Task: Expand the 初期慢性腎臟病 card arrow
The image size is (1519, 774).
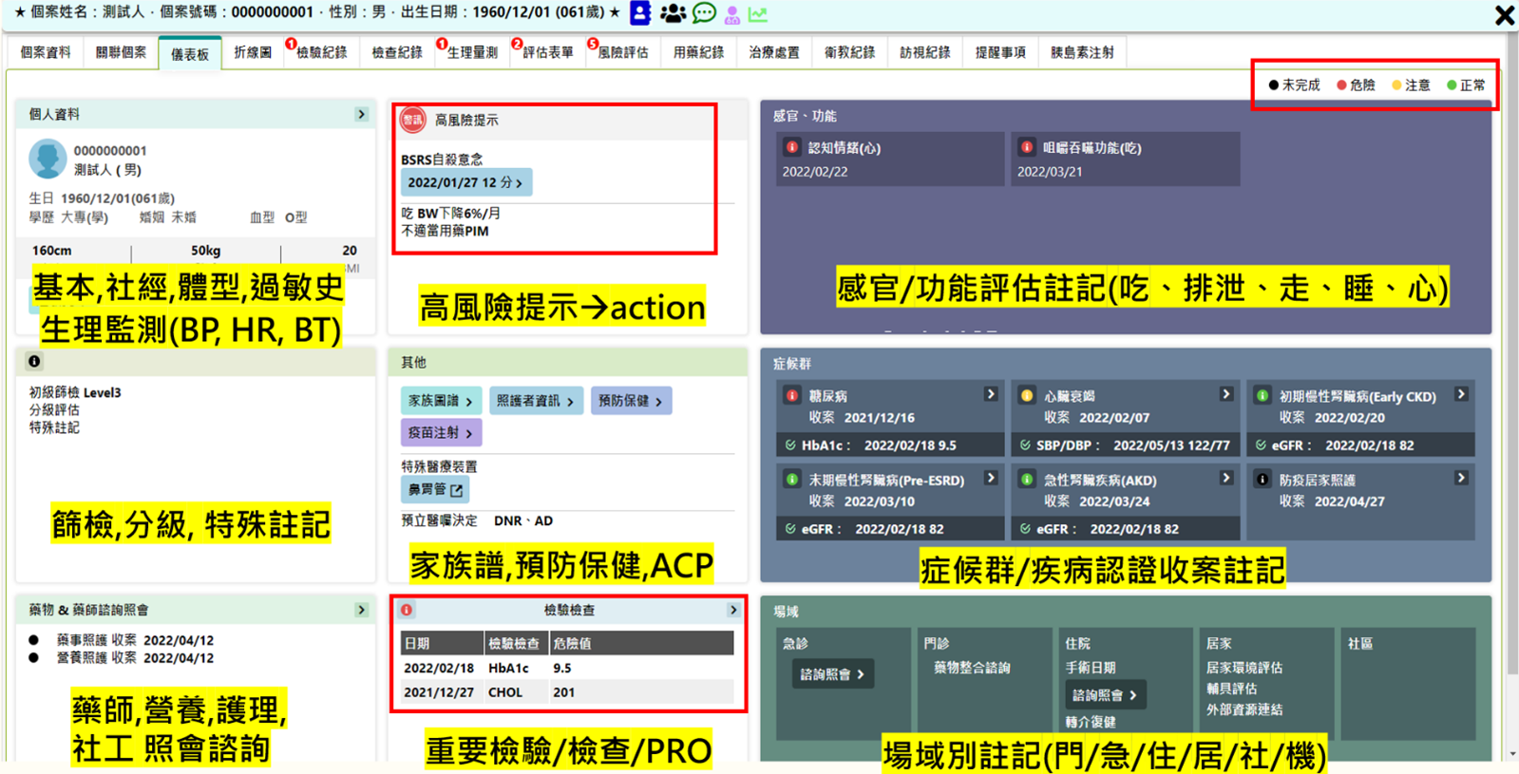Action: (x=1461, y=394)
